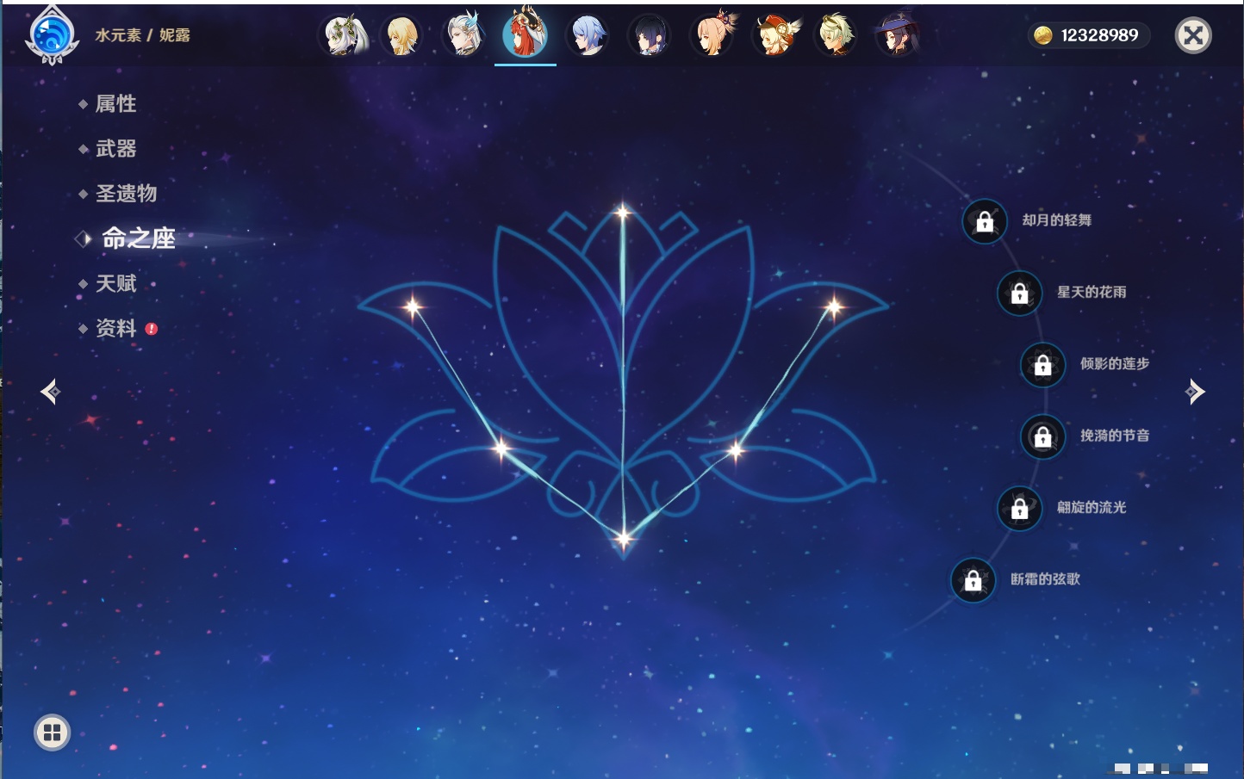Click the 却月的轻舞 constellation name
The image size is (1244, 779).
coord(1057,220)
